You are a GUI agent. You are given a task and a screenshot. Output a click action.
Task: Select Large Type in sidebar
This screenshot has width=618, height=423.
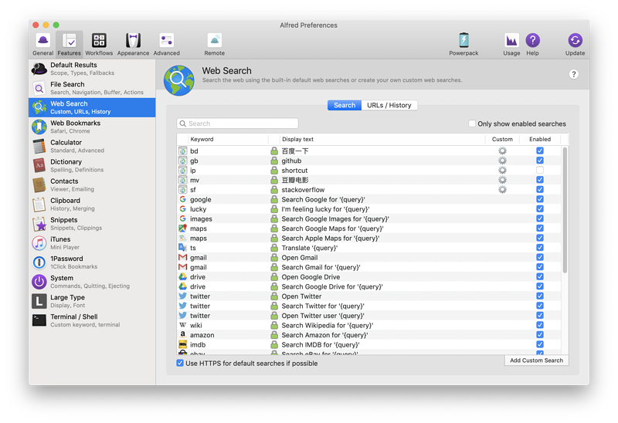[x=92, y=301]
